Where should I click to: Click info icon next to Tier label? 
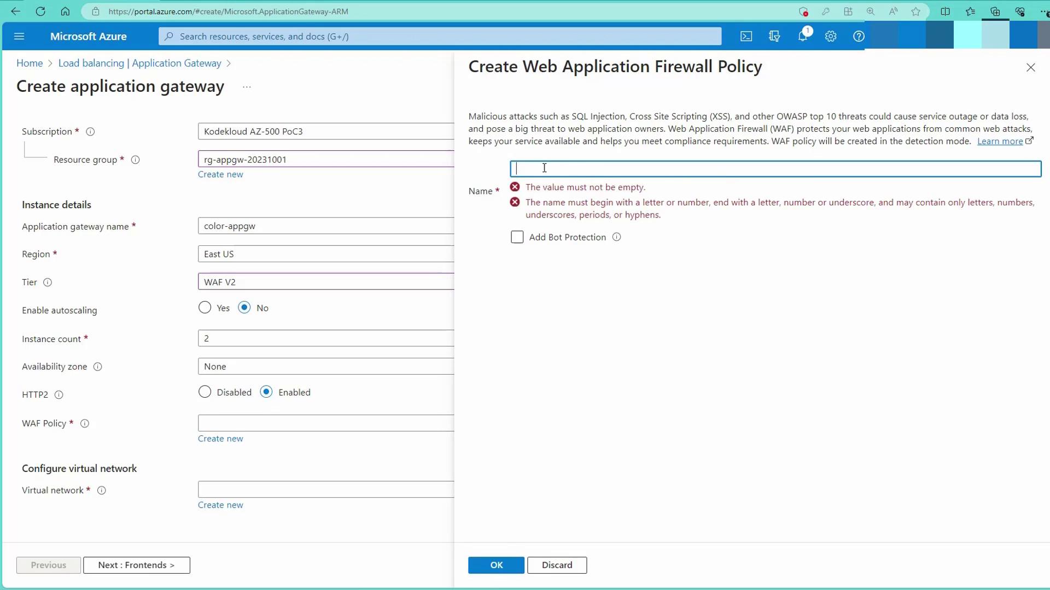48,282
